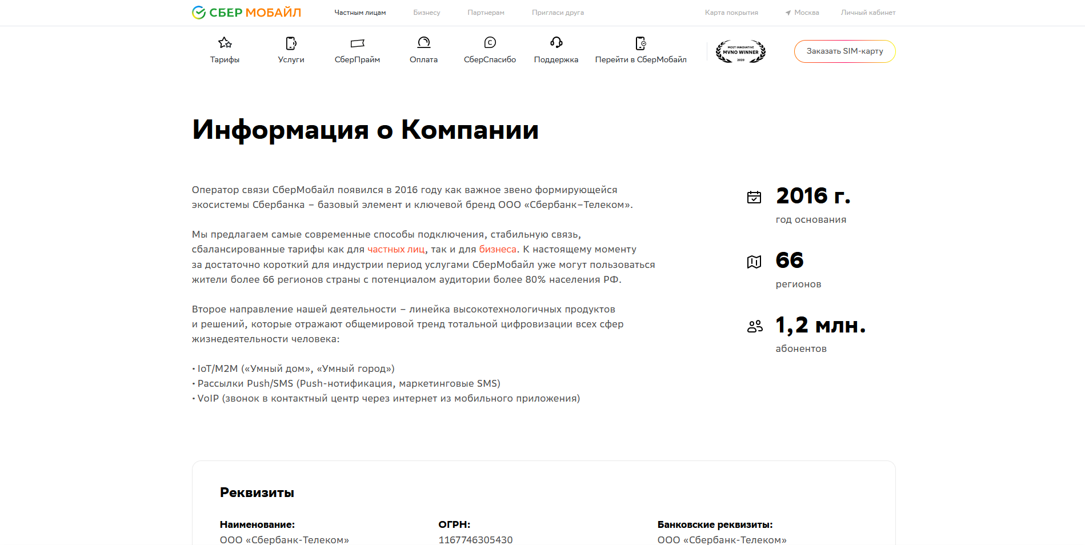Screen dimensions: 1085x545
Task: Follow the бизнеса link in text
Action: tap(498, 250)
